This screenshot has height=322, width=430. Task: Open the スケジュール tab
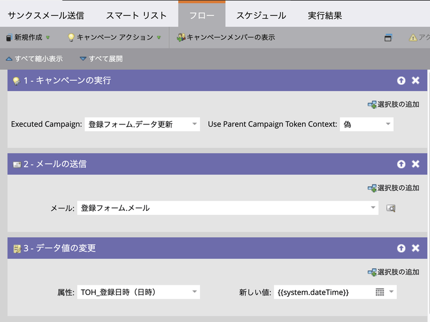click(x=261, y=15)
